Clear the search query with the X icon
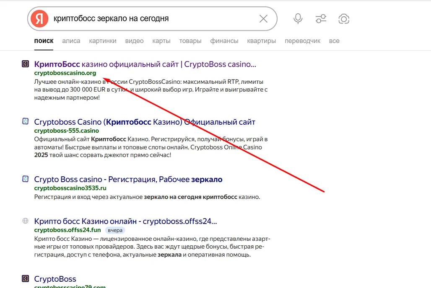The height and width of the screenshot is (288, 431). (263, 19)
